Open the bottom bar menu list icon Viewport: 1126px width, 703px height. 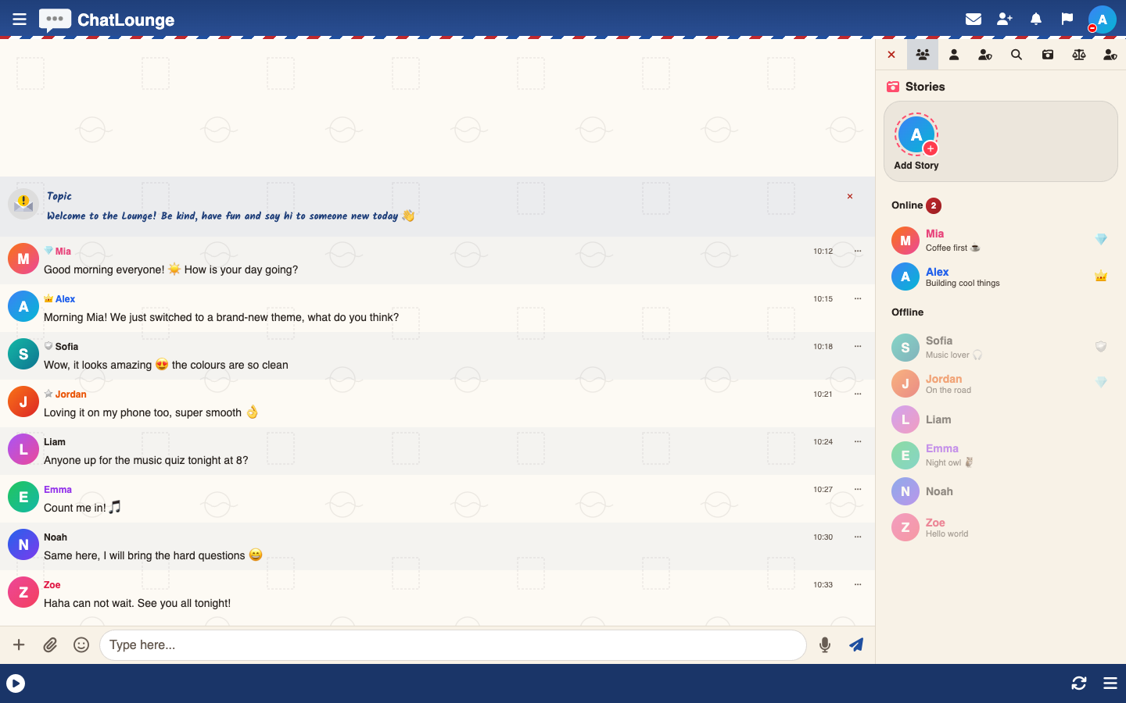pyautogui.click(x=1110, y=683)
